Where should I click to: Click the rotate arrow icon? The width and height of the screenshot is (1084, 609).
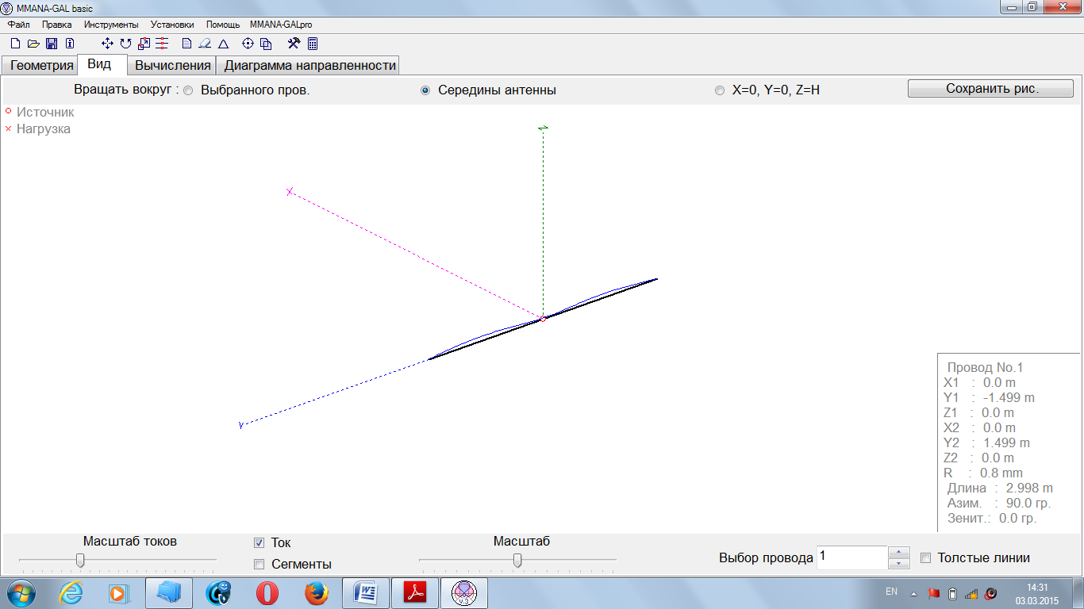pos(125,44)
